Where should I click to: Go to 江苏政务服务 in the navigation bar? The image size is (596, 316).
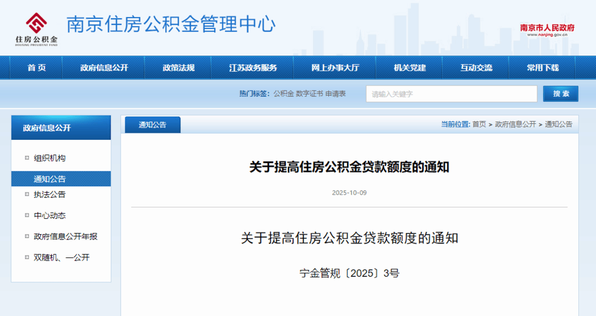[x=253, y=68]
